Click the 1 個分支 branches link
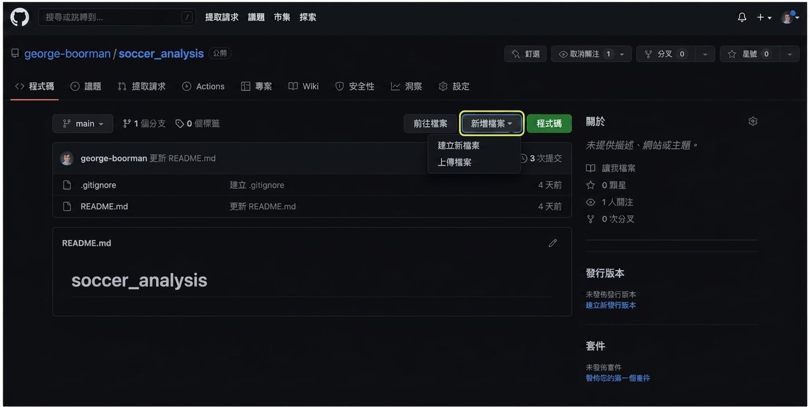810x407 pixels. pos(144,123)
